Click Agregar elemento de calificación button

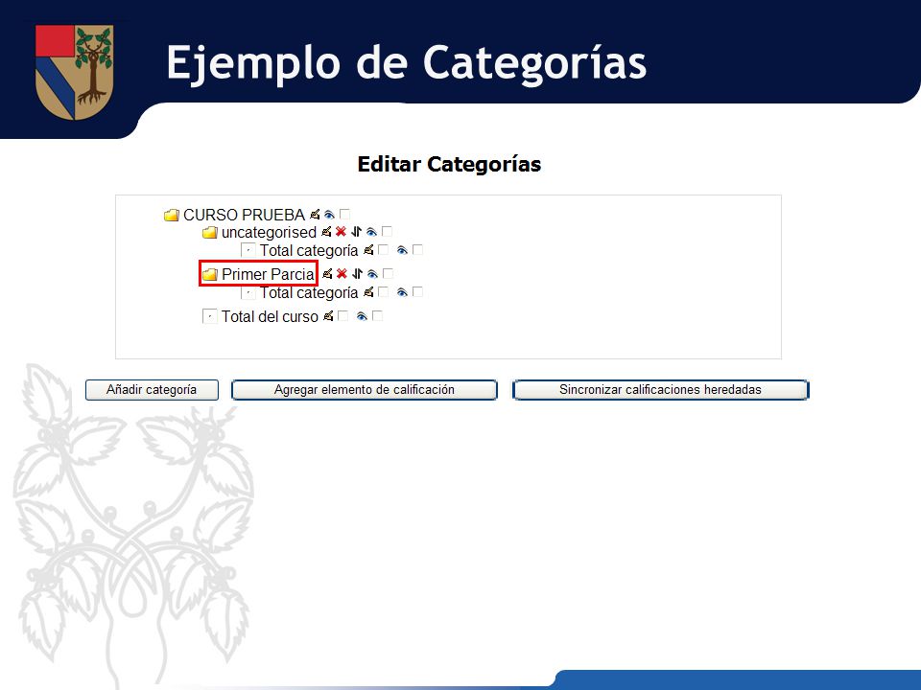[365, 390]
